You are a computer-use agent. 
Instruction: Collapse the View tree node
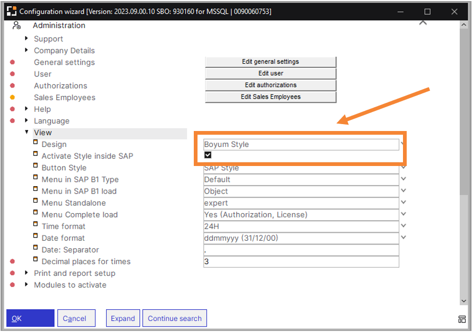[27, 132]
